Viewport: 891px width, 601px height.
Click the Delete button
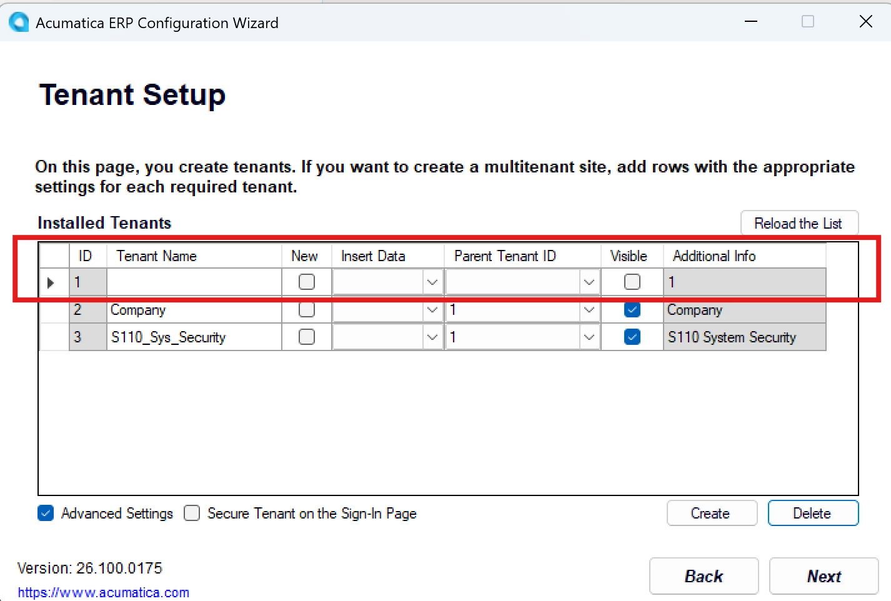(x=813, y=513)
